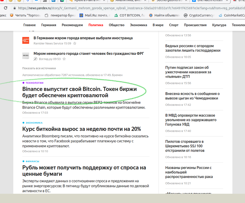Open the Происшествия section
Viewport: 245px width, 203px height.
195,25
